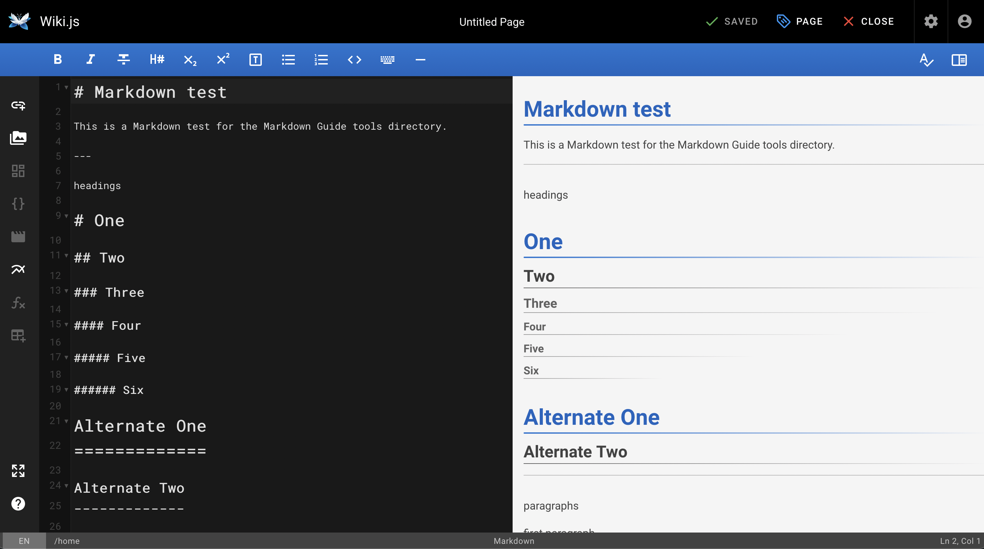Image resolution: width=984 pixels, height=549 pixels.
Task: Open the assets panel sidebar
Action: (x=18, y=138)
